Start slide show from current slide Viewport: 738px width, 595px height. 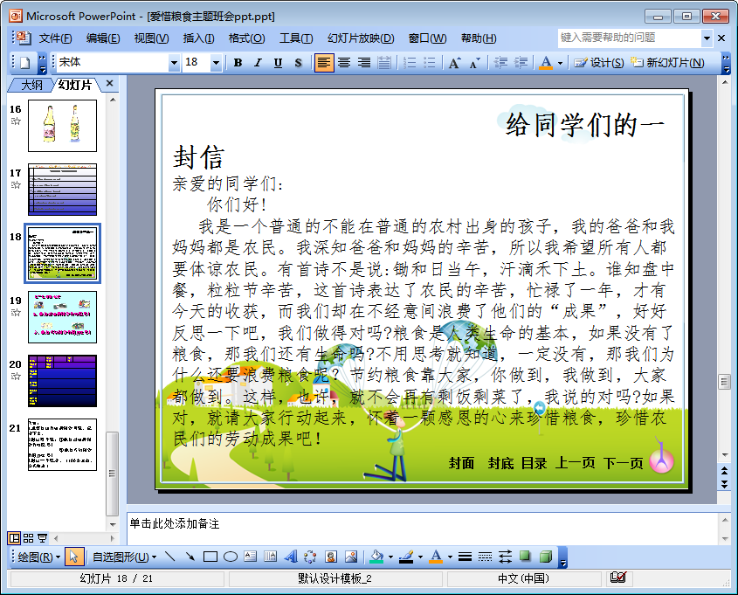[x=43, y=538]
